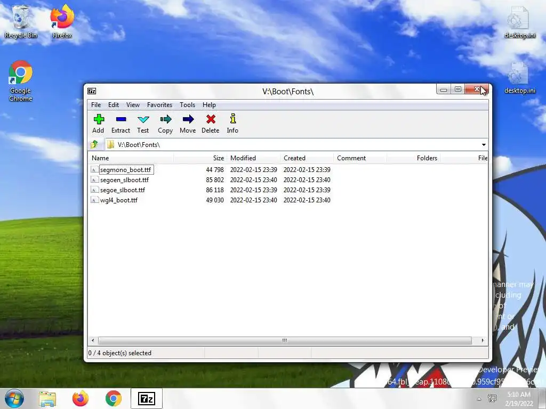This screenshot has height=409, width=546.
Task: Open the Windows Start button
Action: point(14,398)
